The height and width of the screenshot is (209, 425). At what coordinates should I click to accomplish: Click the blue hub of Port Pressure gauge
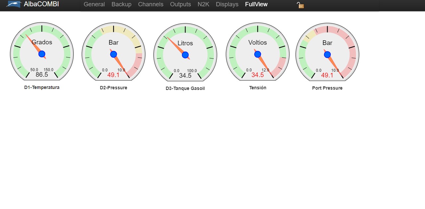tap(327, 55)
